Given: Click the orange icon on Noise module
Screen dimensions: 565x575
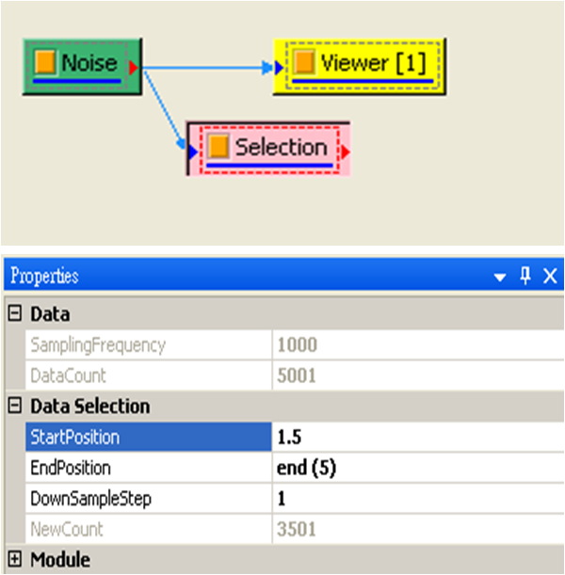Looking at the screenshot, I should pos(44,63).
